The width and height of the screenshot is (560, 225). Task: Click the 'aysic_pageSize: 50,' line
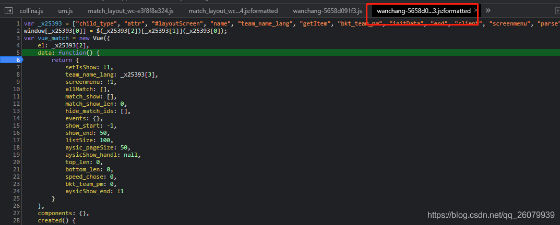coord(98,147)
